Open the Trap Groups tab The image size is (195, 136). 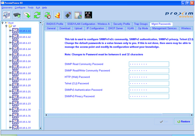click(141, 24)
